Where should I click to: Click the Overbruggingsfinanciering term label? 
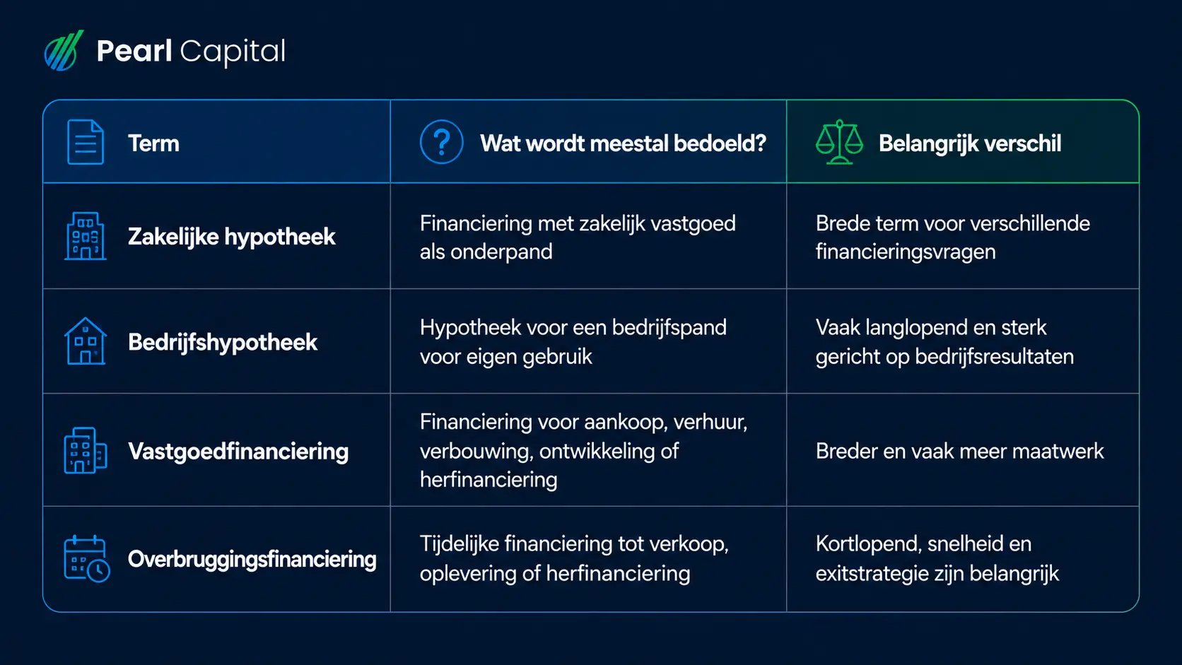click(252, 559)
